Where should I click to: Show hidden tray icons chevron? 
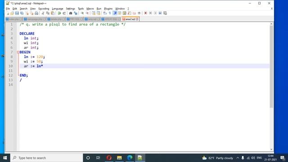(238, 158)
